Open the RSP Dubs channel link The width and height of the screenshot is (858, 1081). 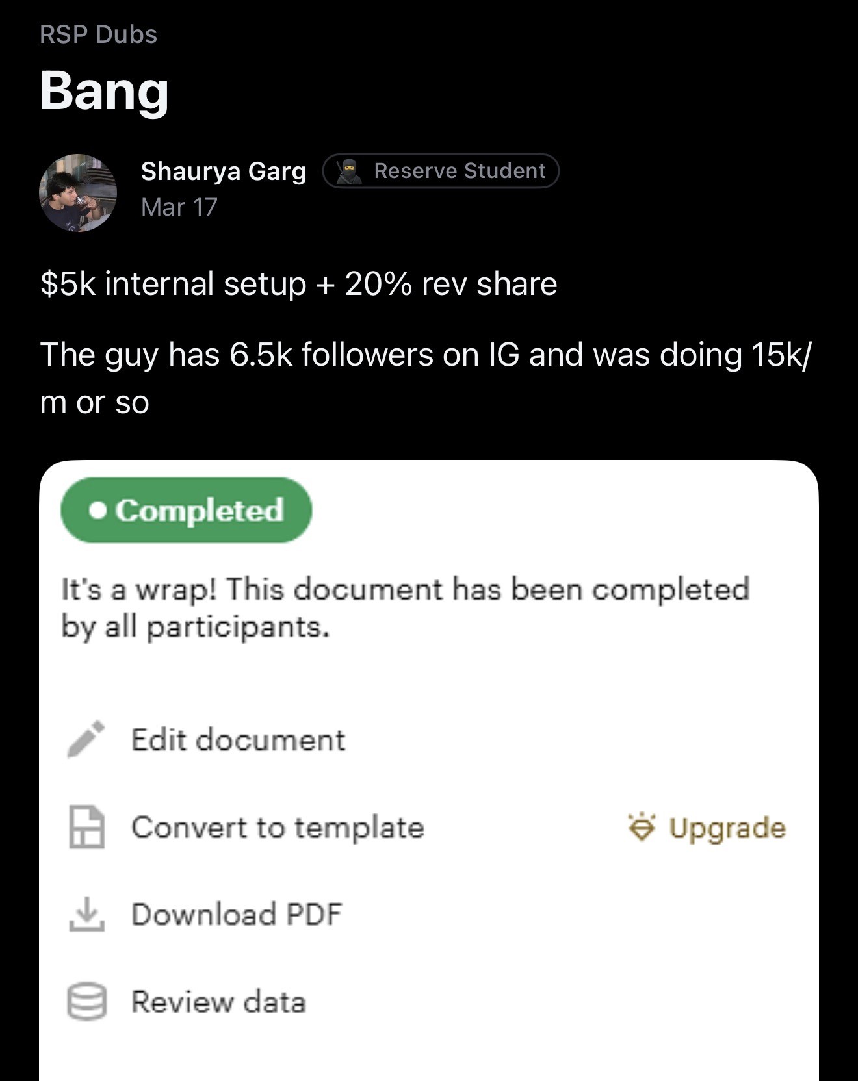(x=99, y=34)
